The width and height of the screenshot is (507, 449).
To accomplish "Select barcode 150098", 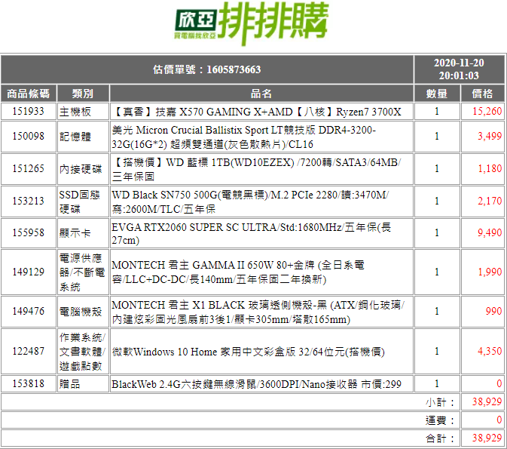I will (29, 136).
